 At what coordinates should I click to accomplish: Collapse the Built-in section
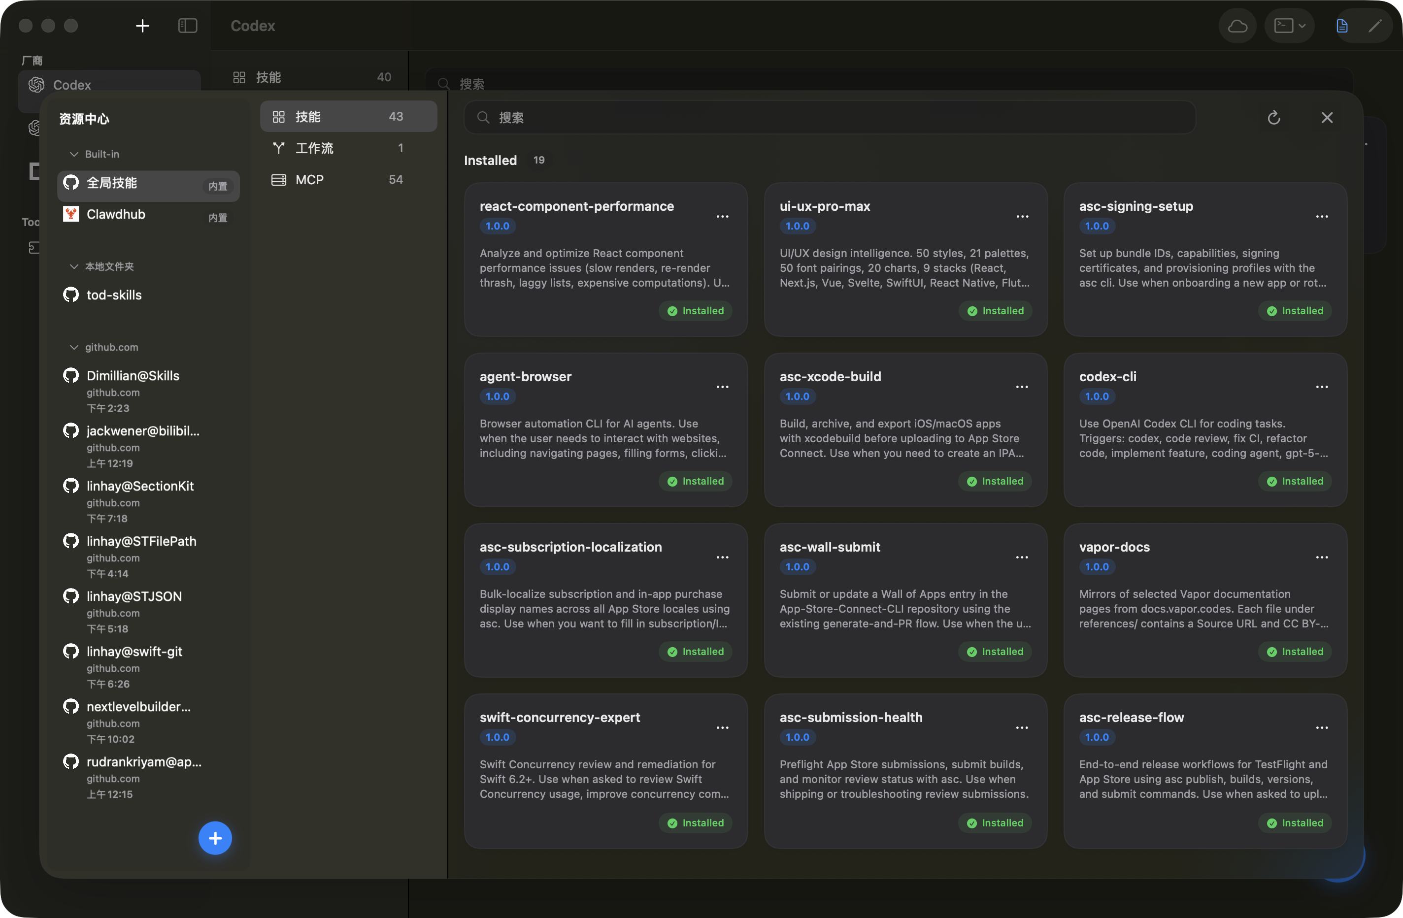tap(74, 154)
